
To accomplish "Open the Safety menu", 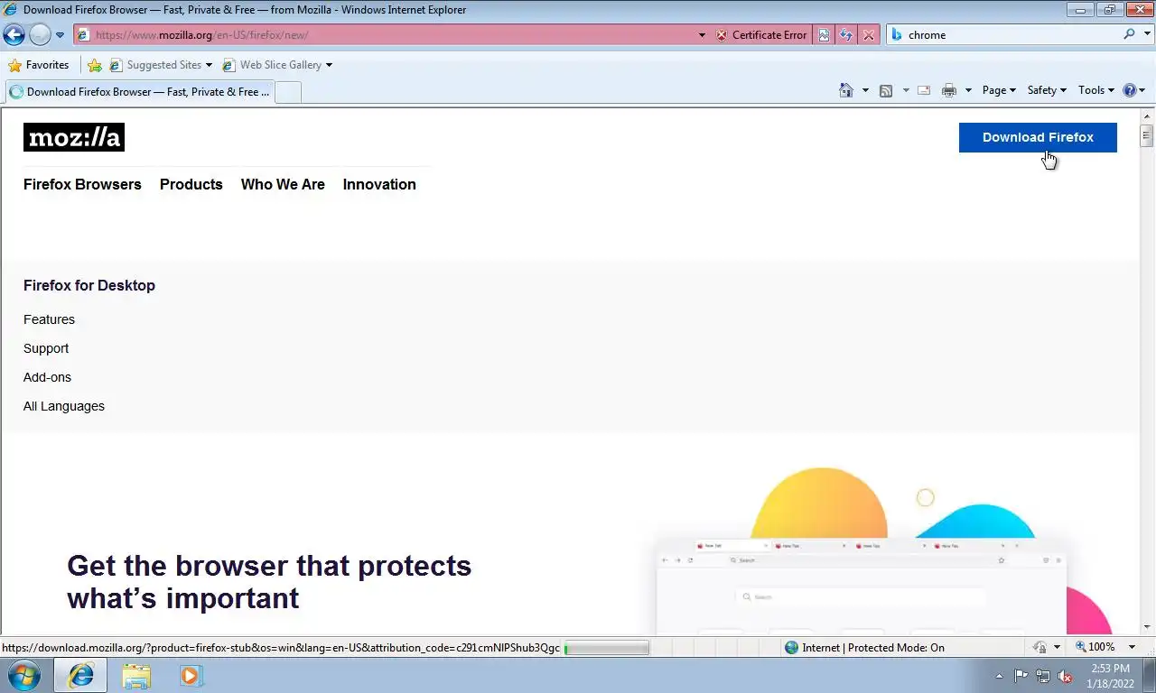I will click(1047, 90).
